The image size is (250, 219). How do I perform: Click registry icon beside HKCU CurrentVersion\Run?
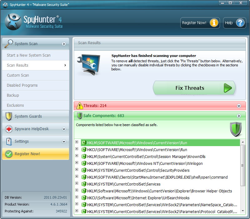point(84,150)
